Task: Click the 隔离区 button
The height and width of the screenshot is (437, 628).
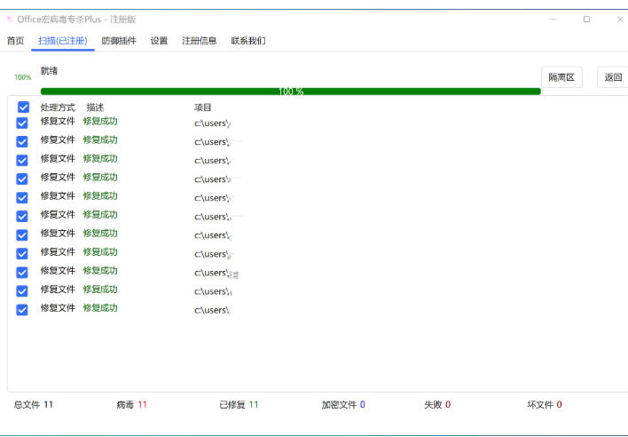Action: 561,78
